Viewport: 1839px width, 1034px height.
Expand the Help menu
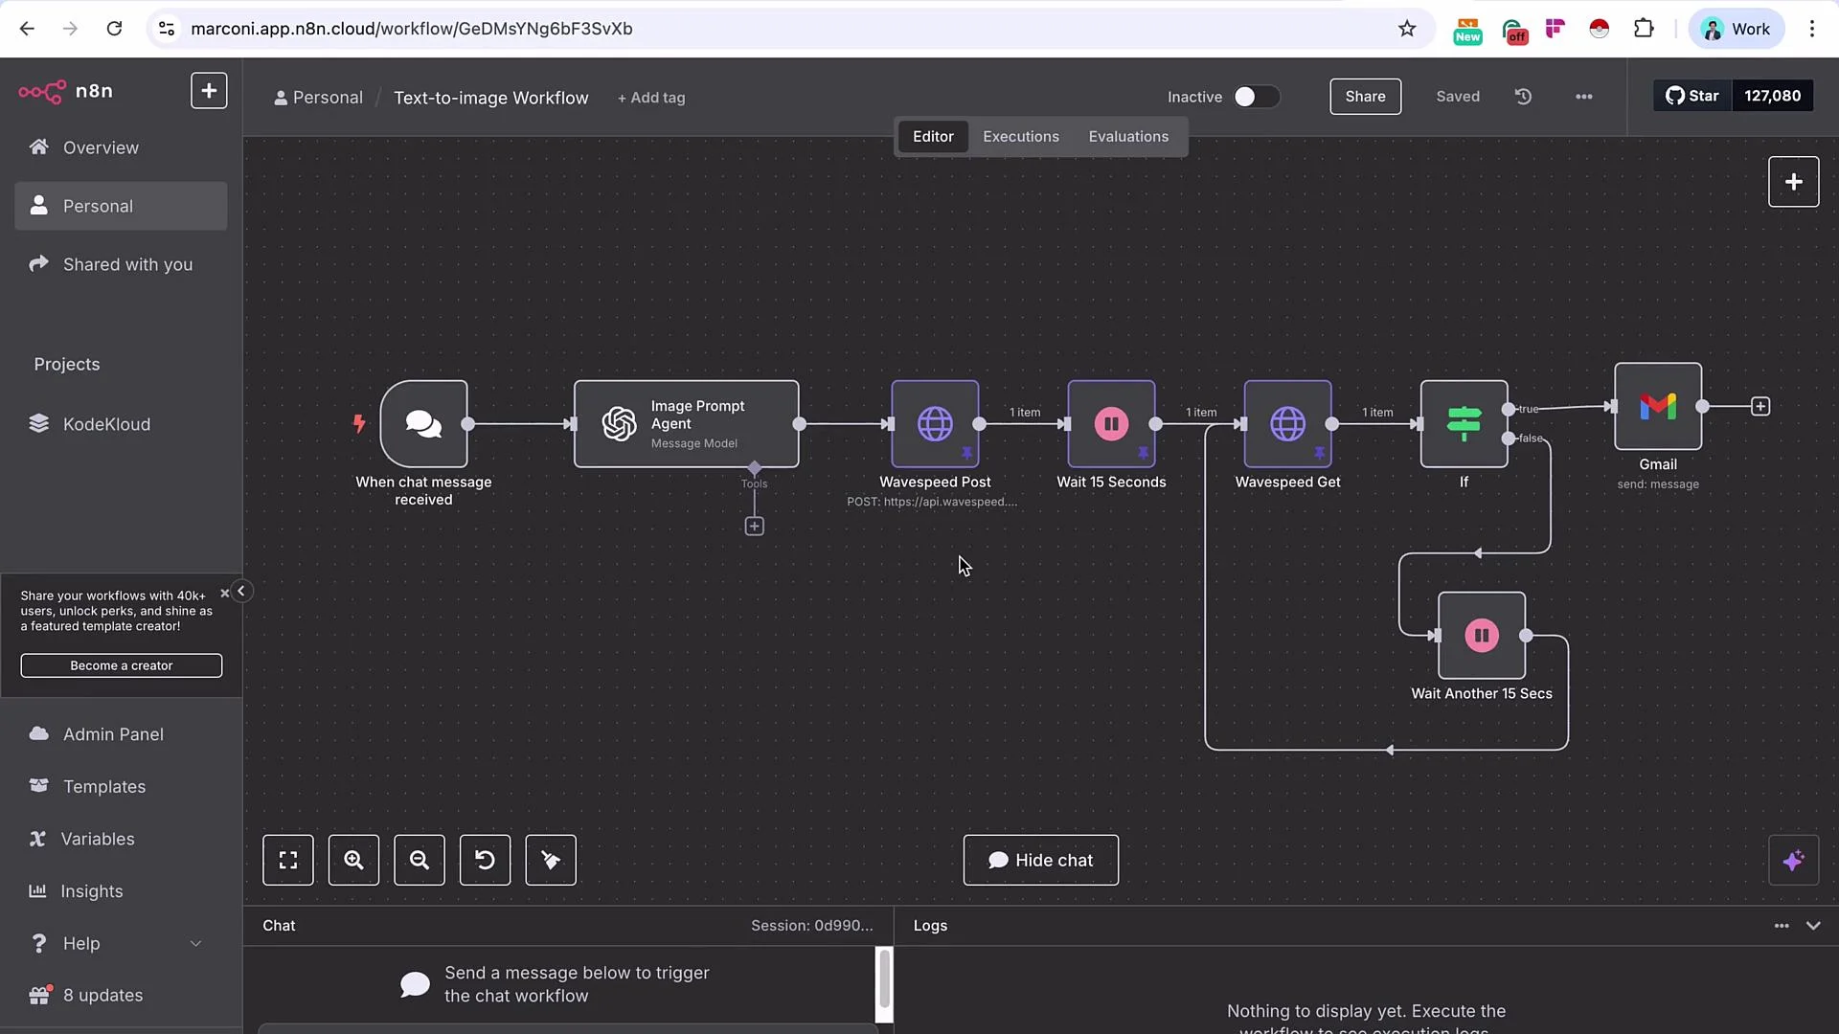pyautogui.click(x=120, y=943)
